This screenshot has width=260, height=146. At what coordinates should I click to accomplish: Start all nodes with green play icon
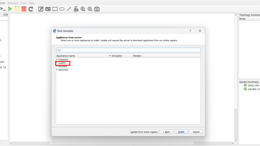coord(10,9)
